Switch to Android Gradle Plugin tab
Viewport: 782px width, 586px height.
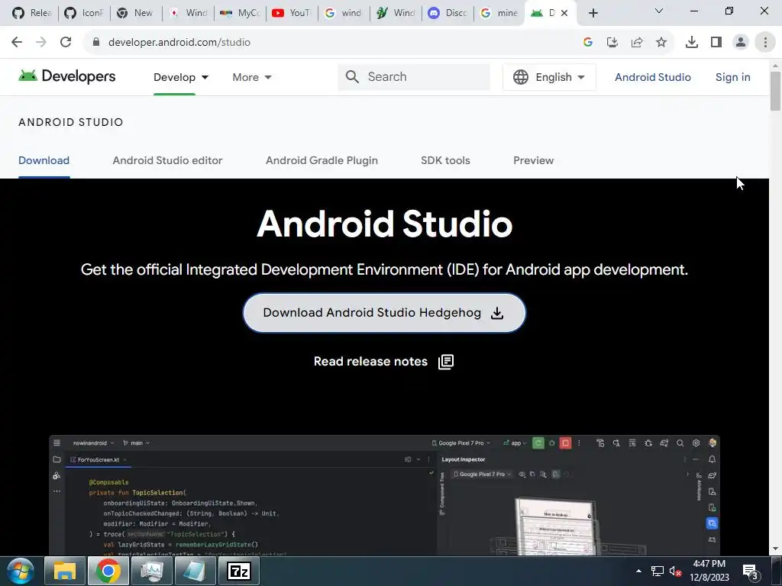(322, 160)
